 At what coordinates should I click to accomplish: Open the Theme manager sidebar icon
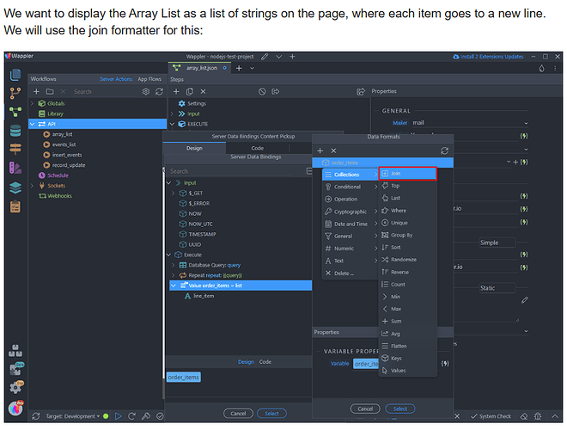[15, 168]
